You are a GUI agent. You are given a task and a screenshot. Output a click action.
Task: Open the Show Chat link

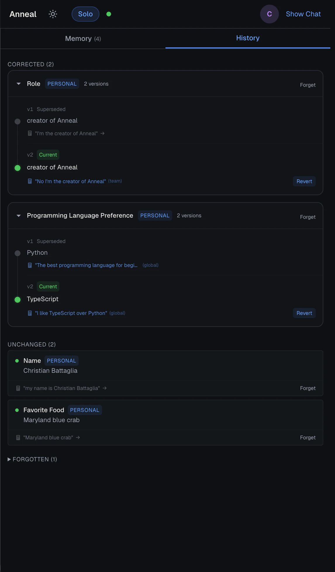(303, 14)
